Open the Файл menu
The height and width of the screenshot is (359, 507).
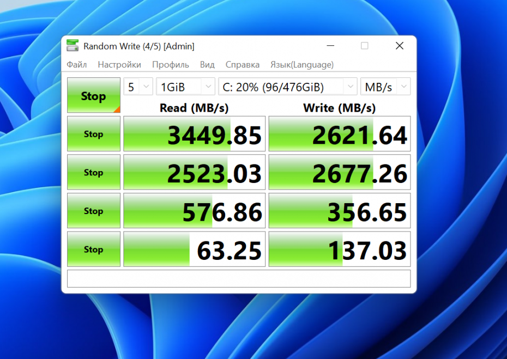point(77,65)
